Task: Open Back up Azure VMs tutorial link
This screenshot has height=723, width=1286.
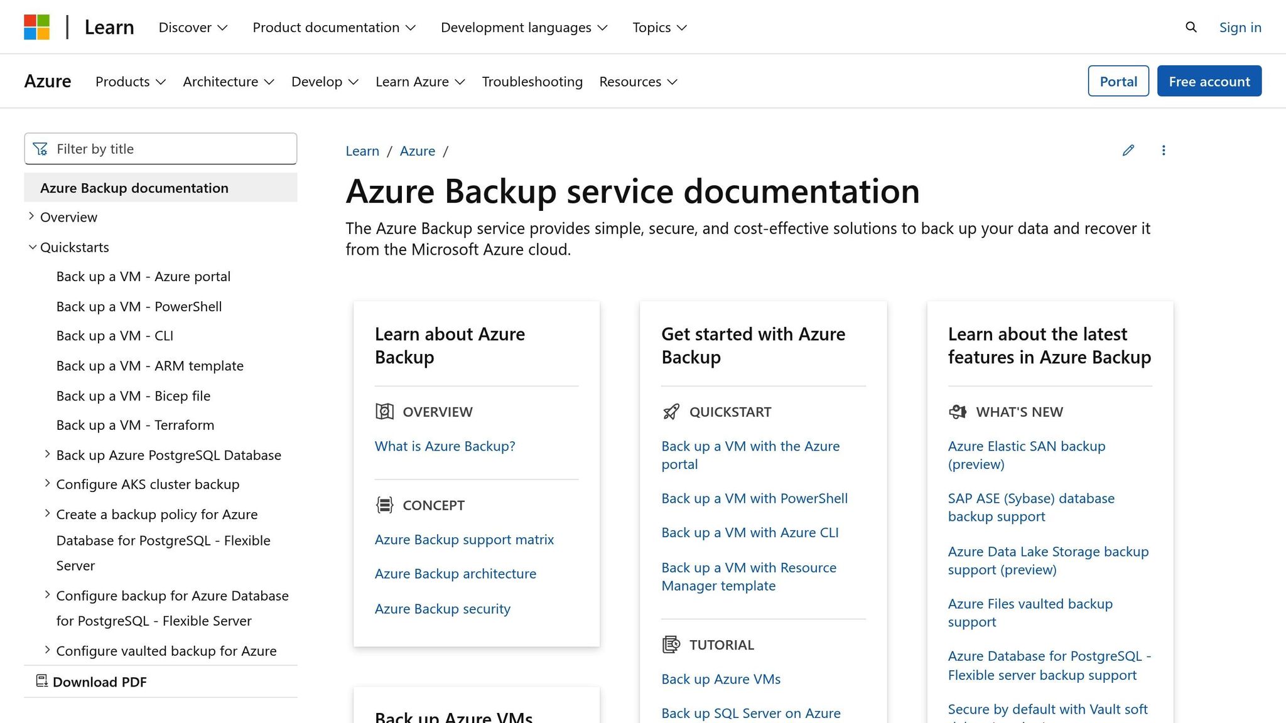Action: [x=721, y=679]
